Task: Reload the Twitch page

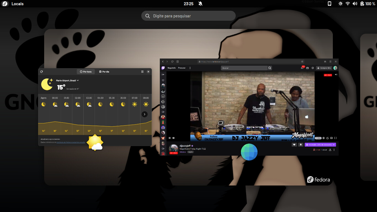Action: 172,62
